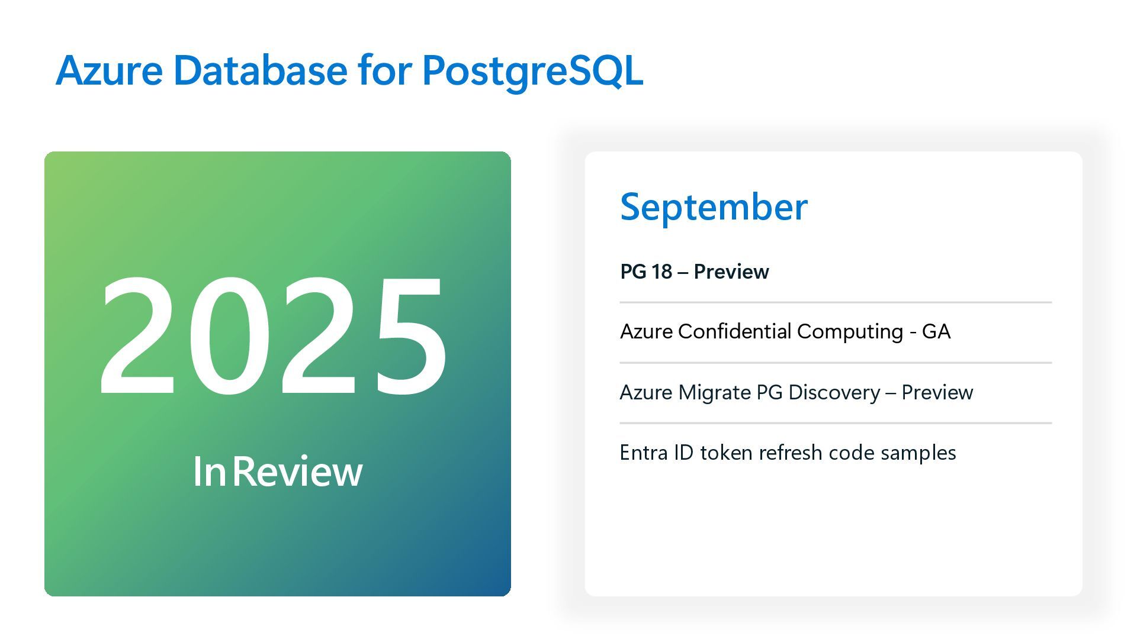Click "Azure Confidential Computing - GA" entry
Image resolution: width=1137 pixels, height=639 pixels.
(x=785, y=331)
